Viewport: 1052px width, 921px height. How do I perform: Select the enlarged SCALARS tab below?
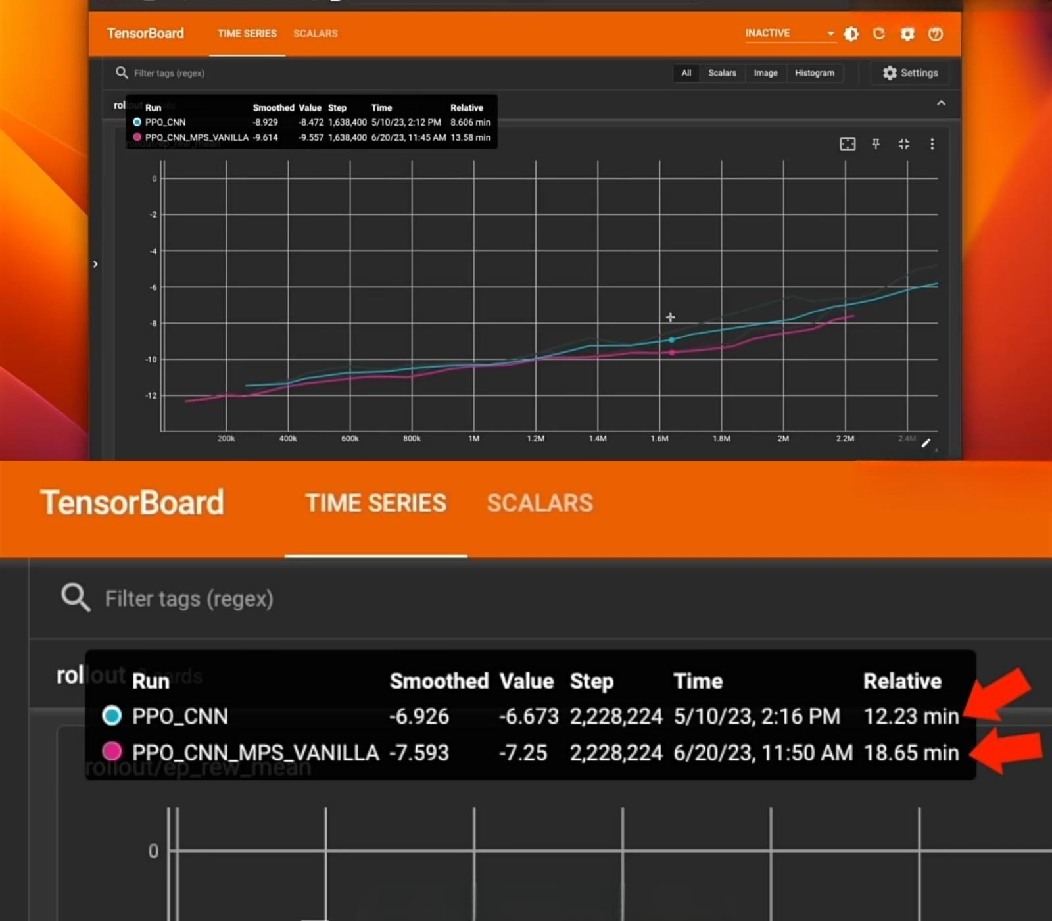click(540, 503)
